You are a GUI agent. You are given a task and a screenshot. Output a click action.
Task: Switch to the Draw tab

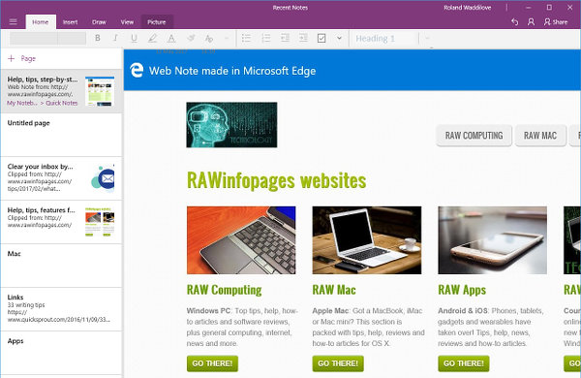[x=99, y=22]
